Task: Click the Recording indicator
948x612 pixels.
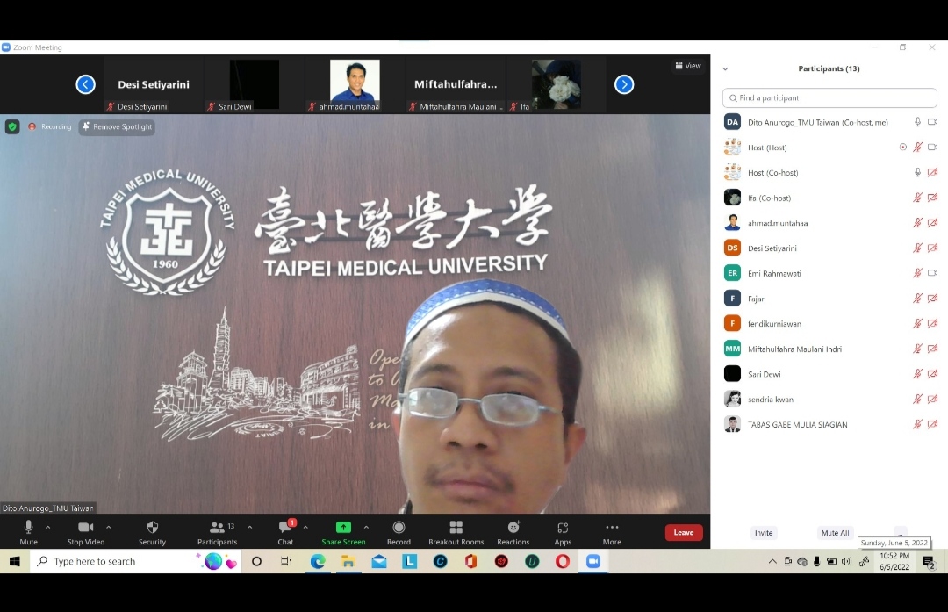Action: tap(50, 127)
